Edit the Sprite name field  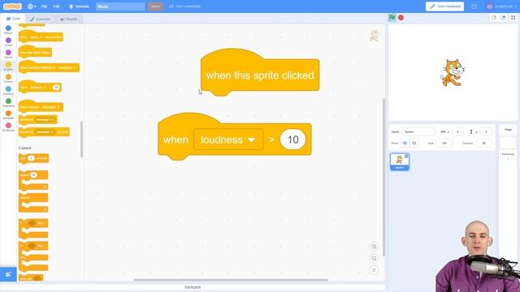click(418, 131)
